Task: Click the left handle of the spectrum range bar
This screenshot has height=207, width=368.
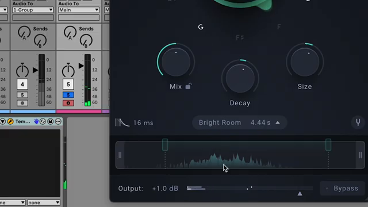Action: 120,155
